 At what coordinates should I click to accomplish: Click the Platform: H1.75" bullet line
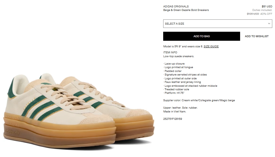click(x=174, y=93)
